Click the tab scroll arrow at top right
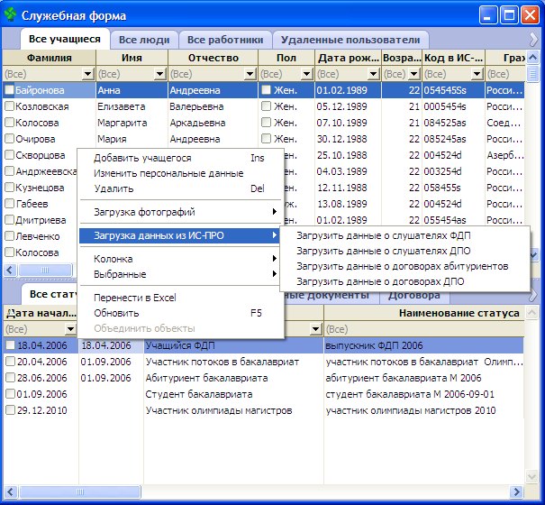This screenshot has width=545, height=505. (533, 40)
